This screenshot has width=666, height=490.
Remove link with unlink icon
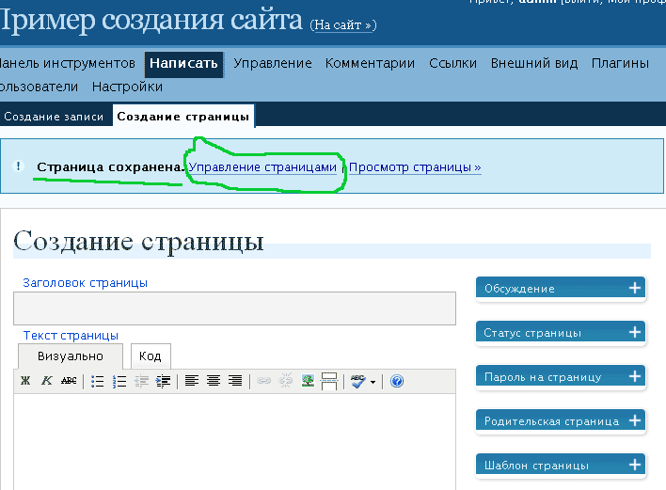click(285, 381)
